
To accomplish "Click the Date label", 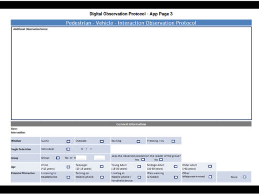I will (x=14, y=129).
